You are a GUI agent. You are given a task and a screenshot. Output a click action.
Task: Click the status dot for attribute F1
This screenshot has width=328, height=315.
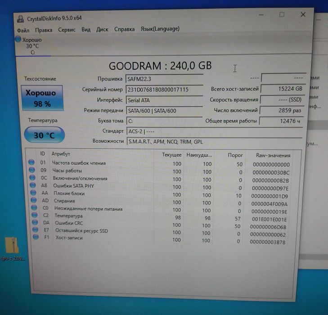point(36,237)
